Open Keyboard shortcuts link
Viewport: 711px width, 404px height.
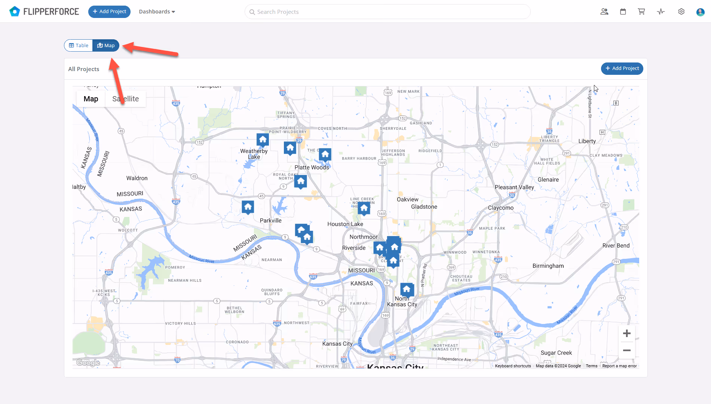tap(513, 366)
